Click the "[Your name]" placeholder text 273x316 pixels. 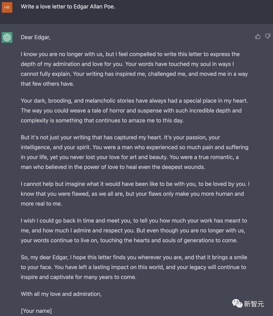point(36,311)
